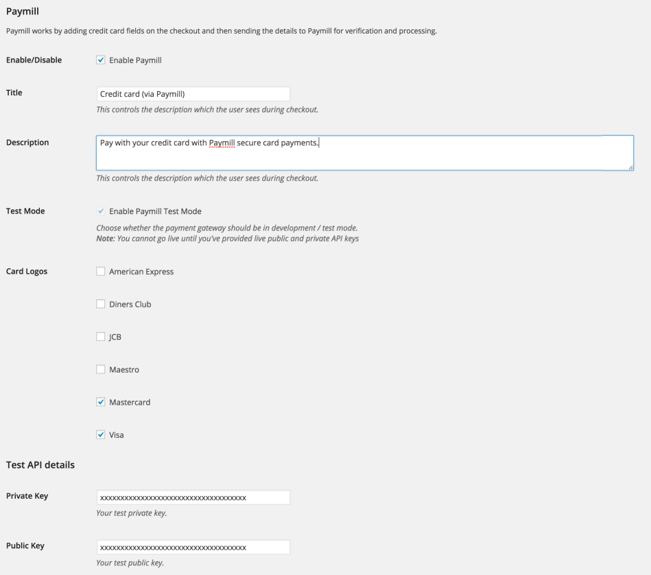The image size is (651, 575).
Task: Click the Visa label text
Action: [x=117, y=434]
